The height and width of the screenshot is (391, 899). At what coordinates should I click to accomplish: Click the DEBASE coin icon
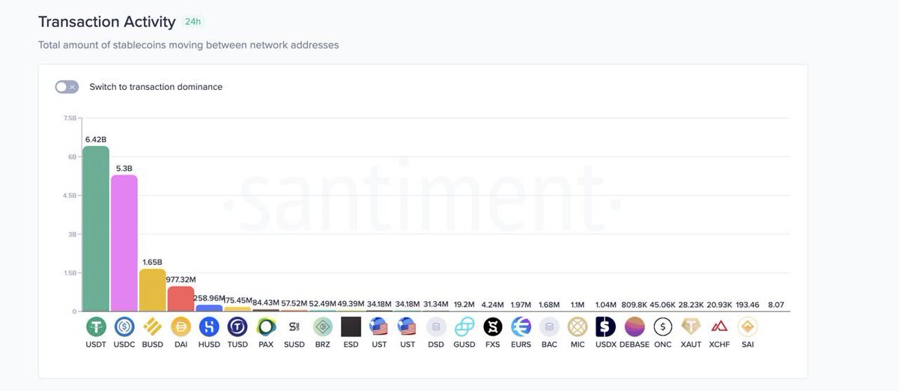pyautogui.click(x=635, y=327)
